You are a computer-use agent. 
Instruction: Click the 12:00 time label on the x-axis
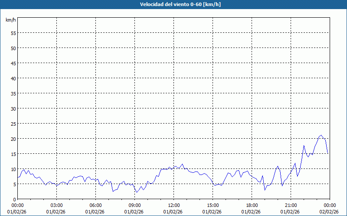174,206
